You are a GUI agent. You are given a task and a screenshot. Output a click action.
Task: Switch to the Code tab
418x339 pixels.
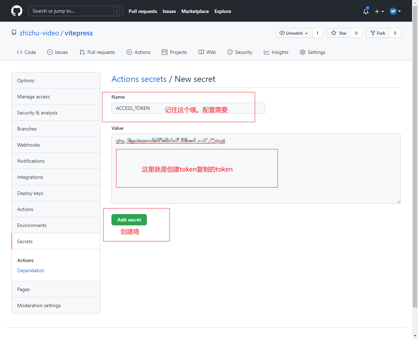coord(26,52)
